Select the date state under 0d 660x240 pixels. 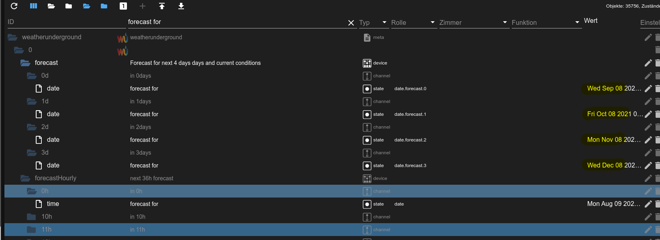pos(53,89)
